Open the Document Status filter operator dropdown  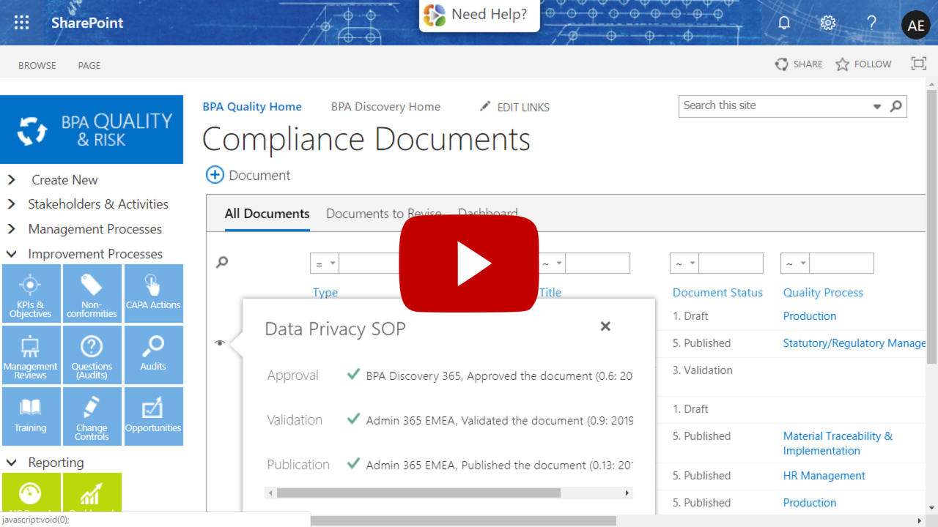click(683, 263)
